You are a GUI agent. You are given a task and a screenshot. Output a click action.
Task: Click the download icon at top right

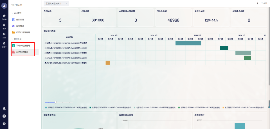pos(257,3)
